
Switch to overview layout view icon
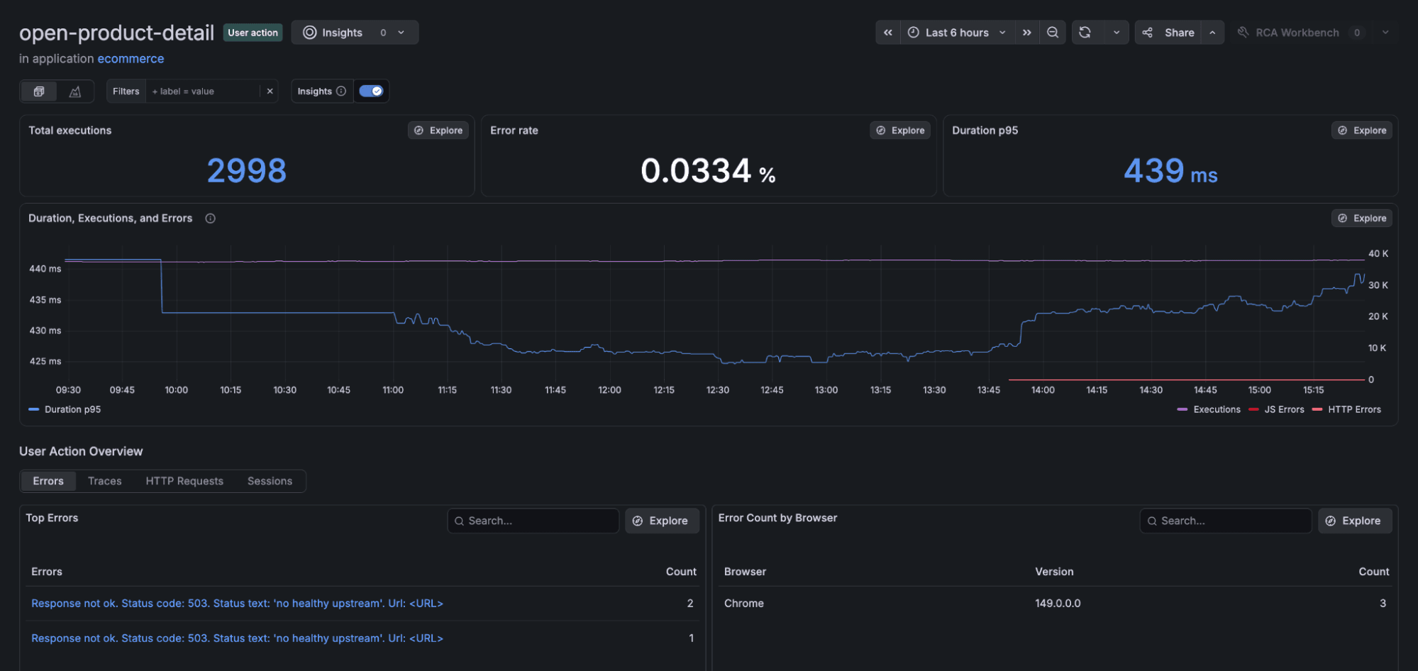(x=39, y=91)
